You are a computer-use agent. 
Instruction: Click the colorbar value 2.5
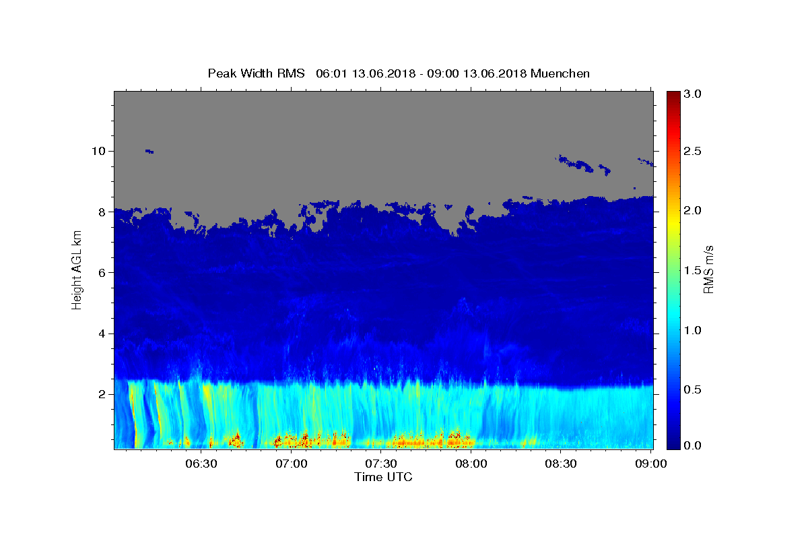pos(694,152)
